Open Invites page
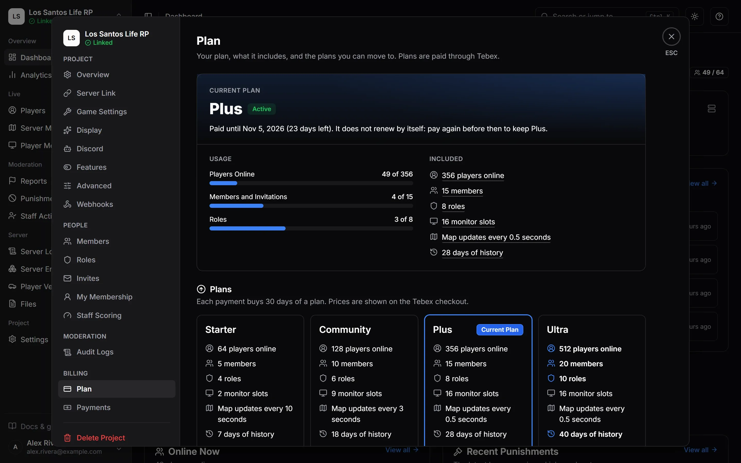 [116, 278]
